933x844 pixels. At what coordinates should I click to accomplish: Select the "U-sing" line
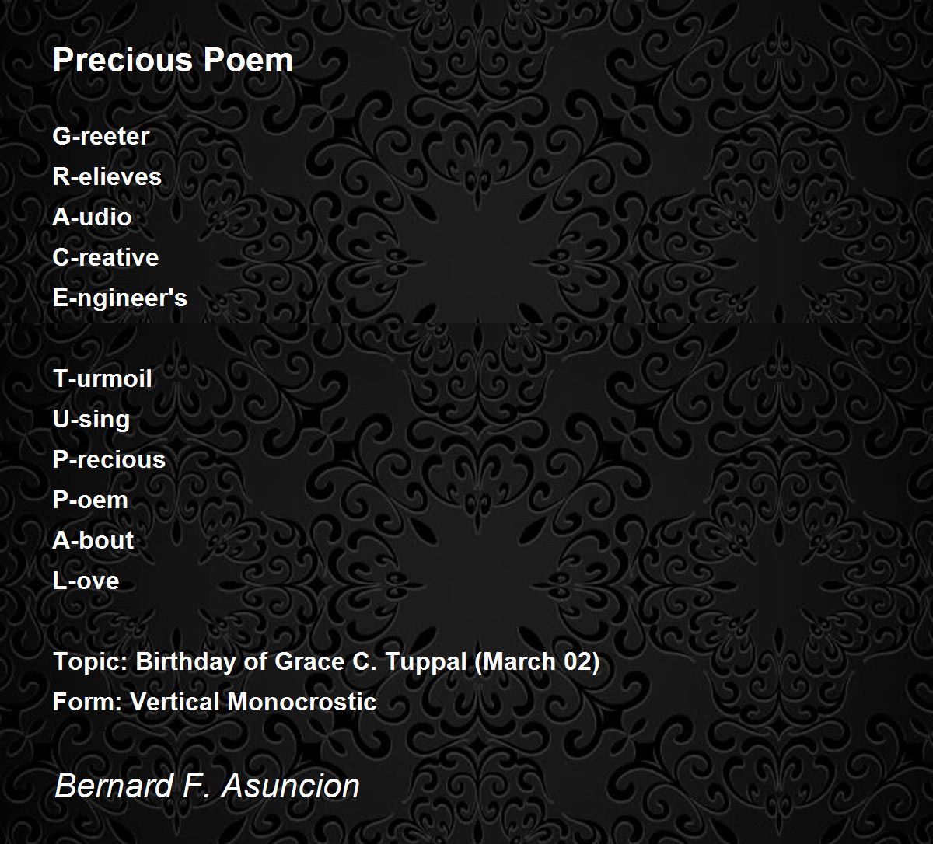(x=91, y=419)
